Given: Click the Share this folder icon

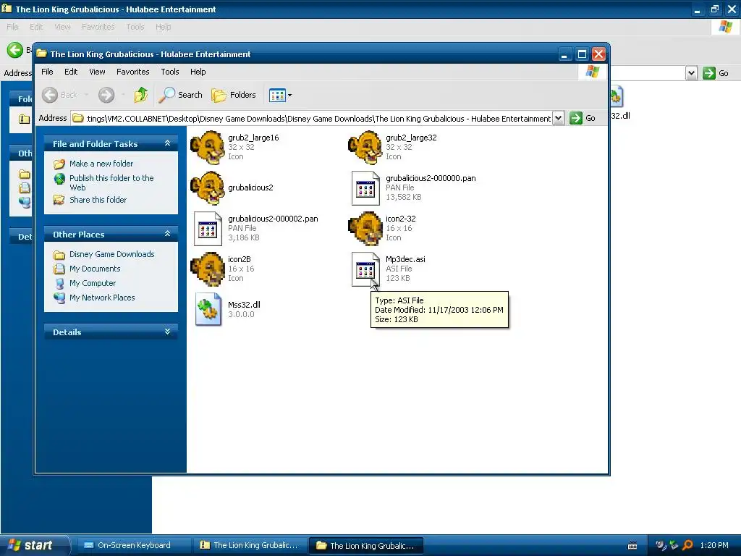Looking at the screenshot, I should coord(59,200).
